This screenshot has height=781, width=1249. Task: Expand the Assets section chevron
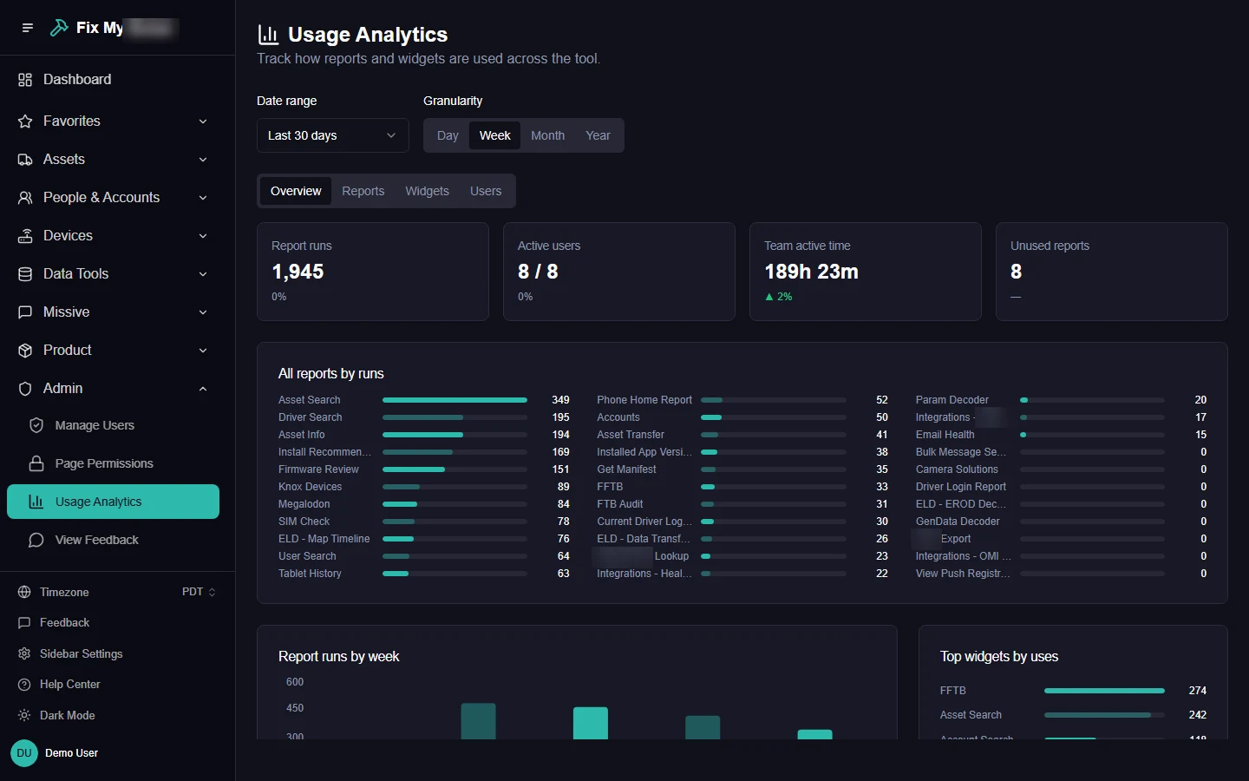(203, 160)
